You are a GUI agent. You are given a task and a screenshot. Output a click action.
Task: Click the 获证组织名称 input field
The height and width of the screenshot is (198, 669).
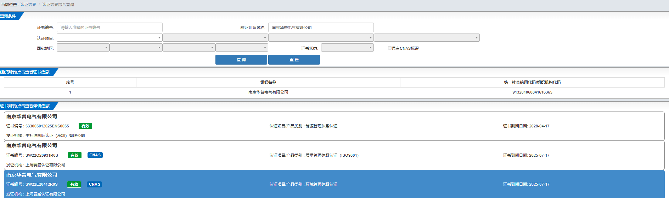pyautogui.click(x=321, y=28)
